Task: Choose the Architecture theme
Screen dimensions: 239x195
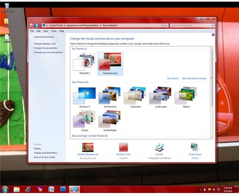Action: pos(110,97)
